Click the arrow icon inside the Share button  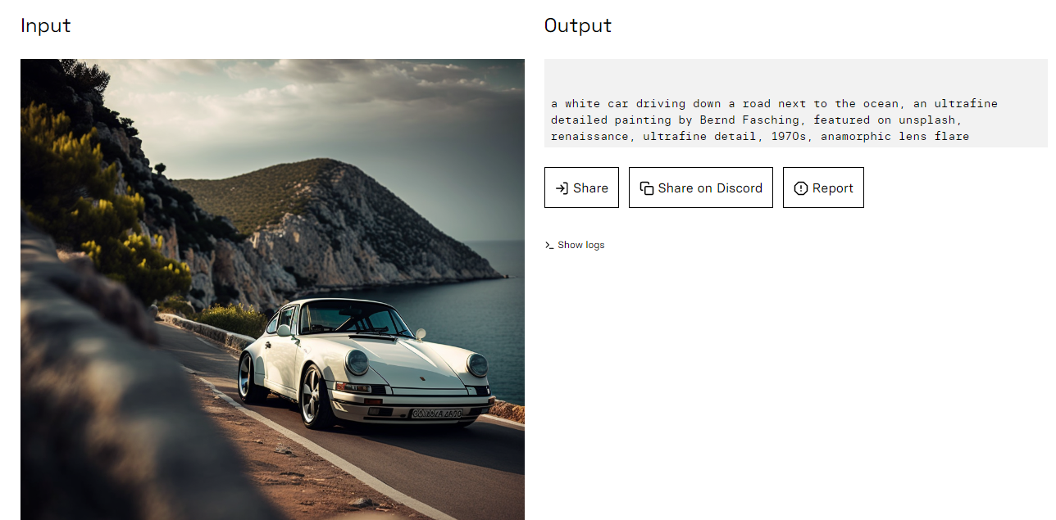point(562,188)
